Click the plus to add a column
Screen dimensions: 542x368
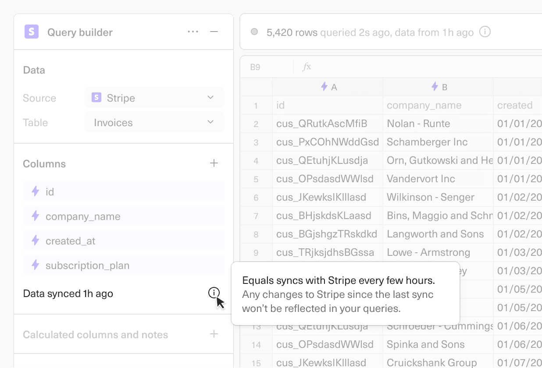tap(214, 163)
